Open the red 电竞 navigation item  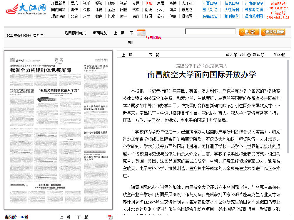pos(148,3)
